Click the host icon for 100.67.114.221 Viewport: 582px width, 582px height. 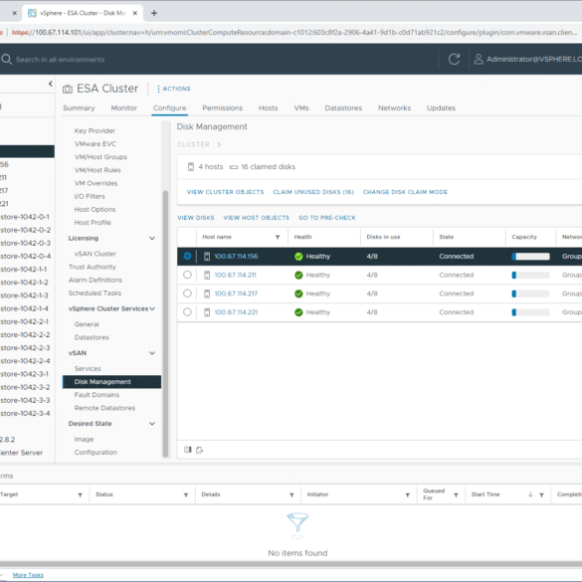(207, 312)
